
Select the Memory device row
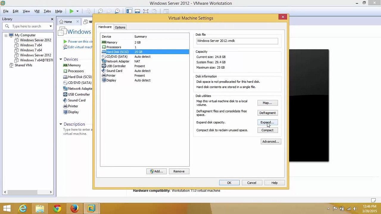145,43
